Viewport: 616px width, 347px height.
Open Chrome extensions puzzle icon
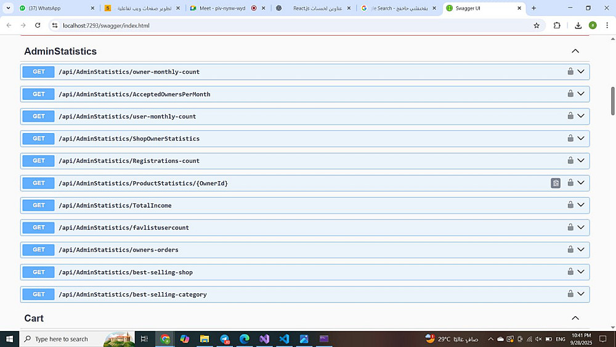pos(557,25)
